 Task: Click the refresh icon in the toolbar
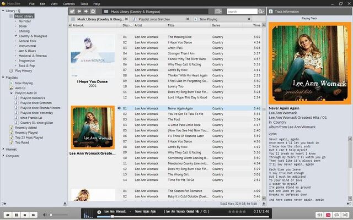(93, 11)
